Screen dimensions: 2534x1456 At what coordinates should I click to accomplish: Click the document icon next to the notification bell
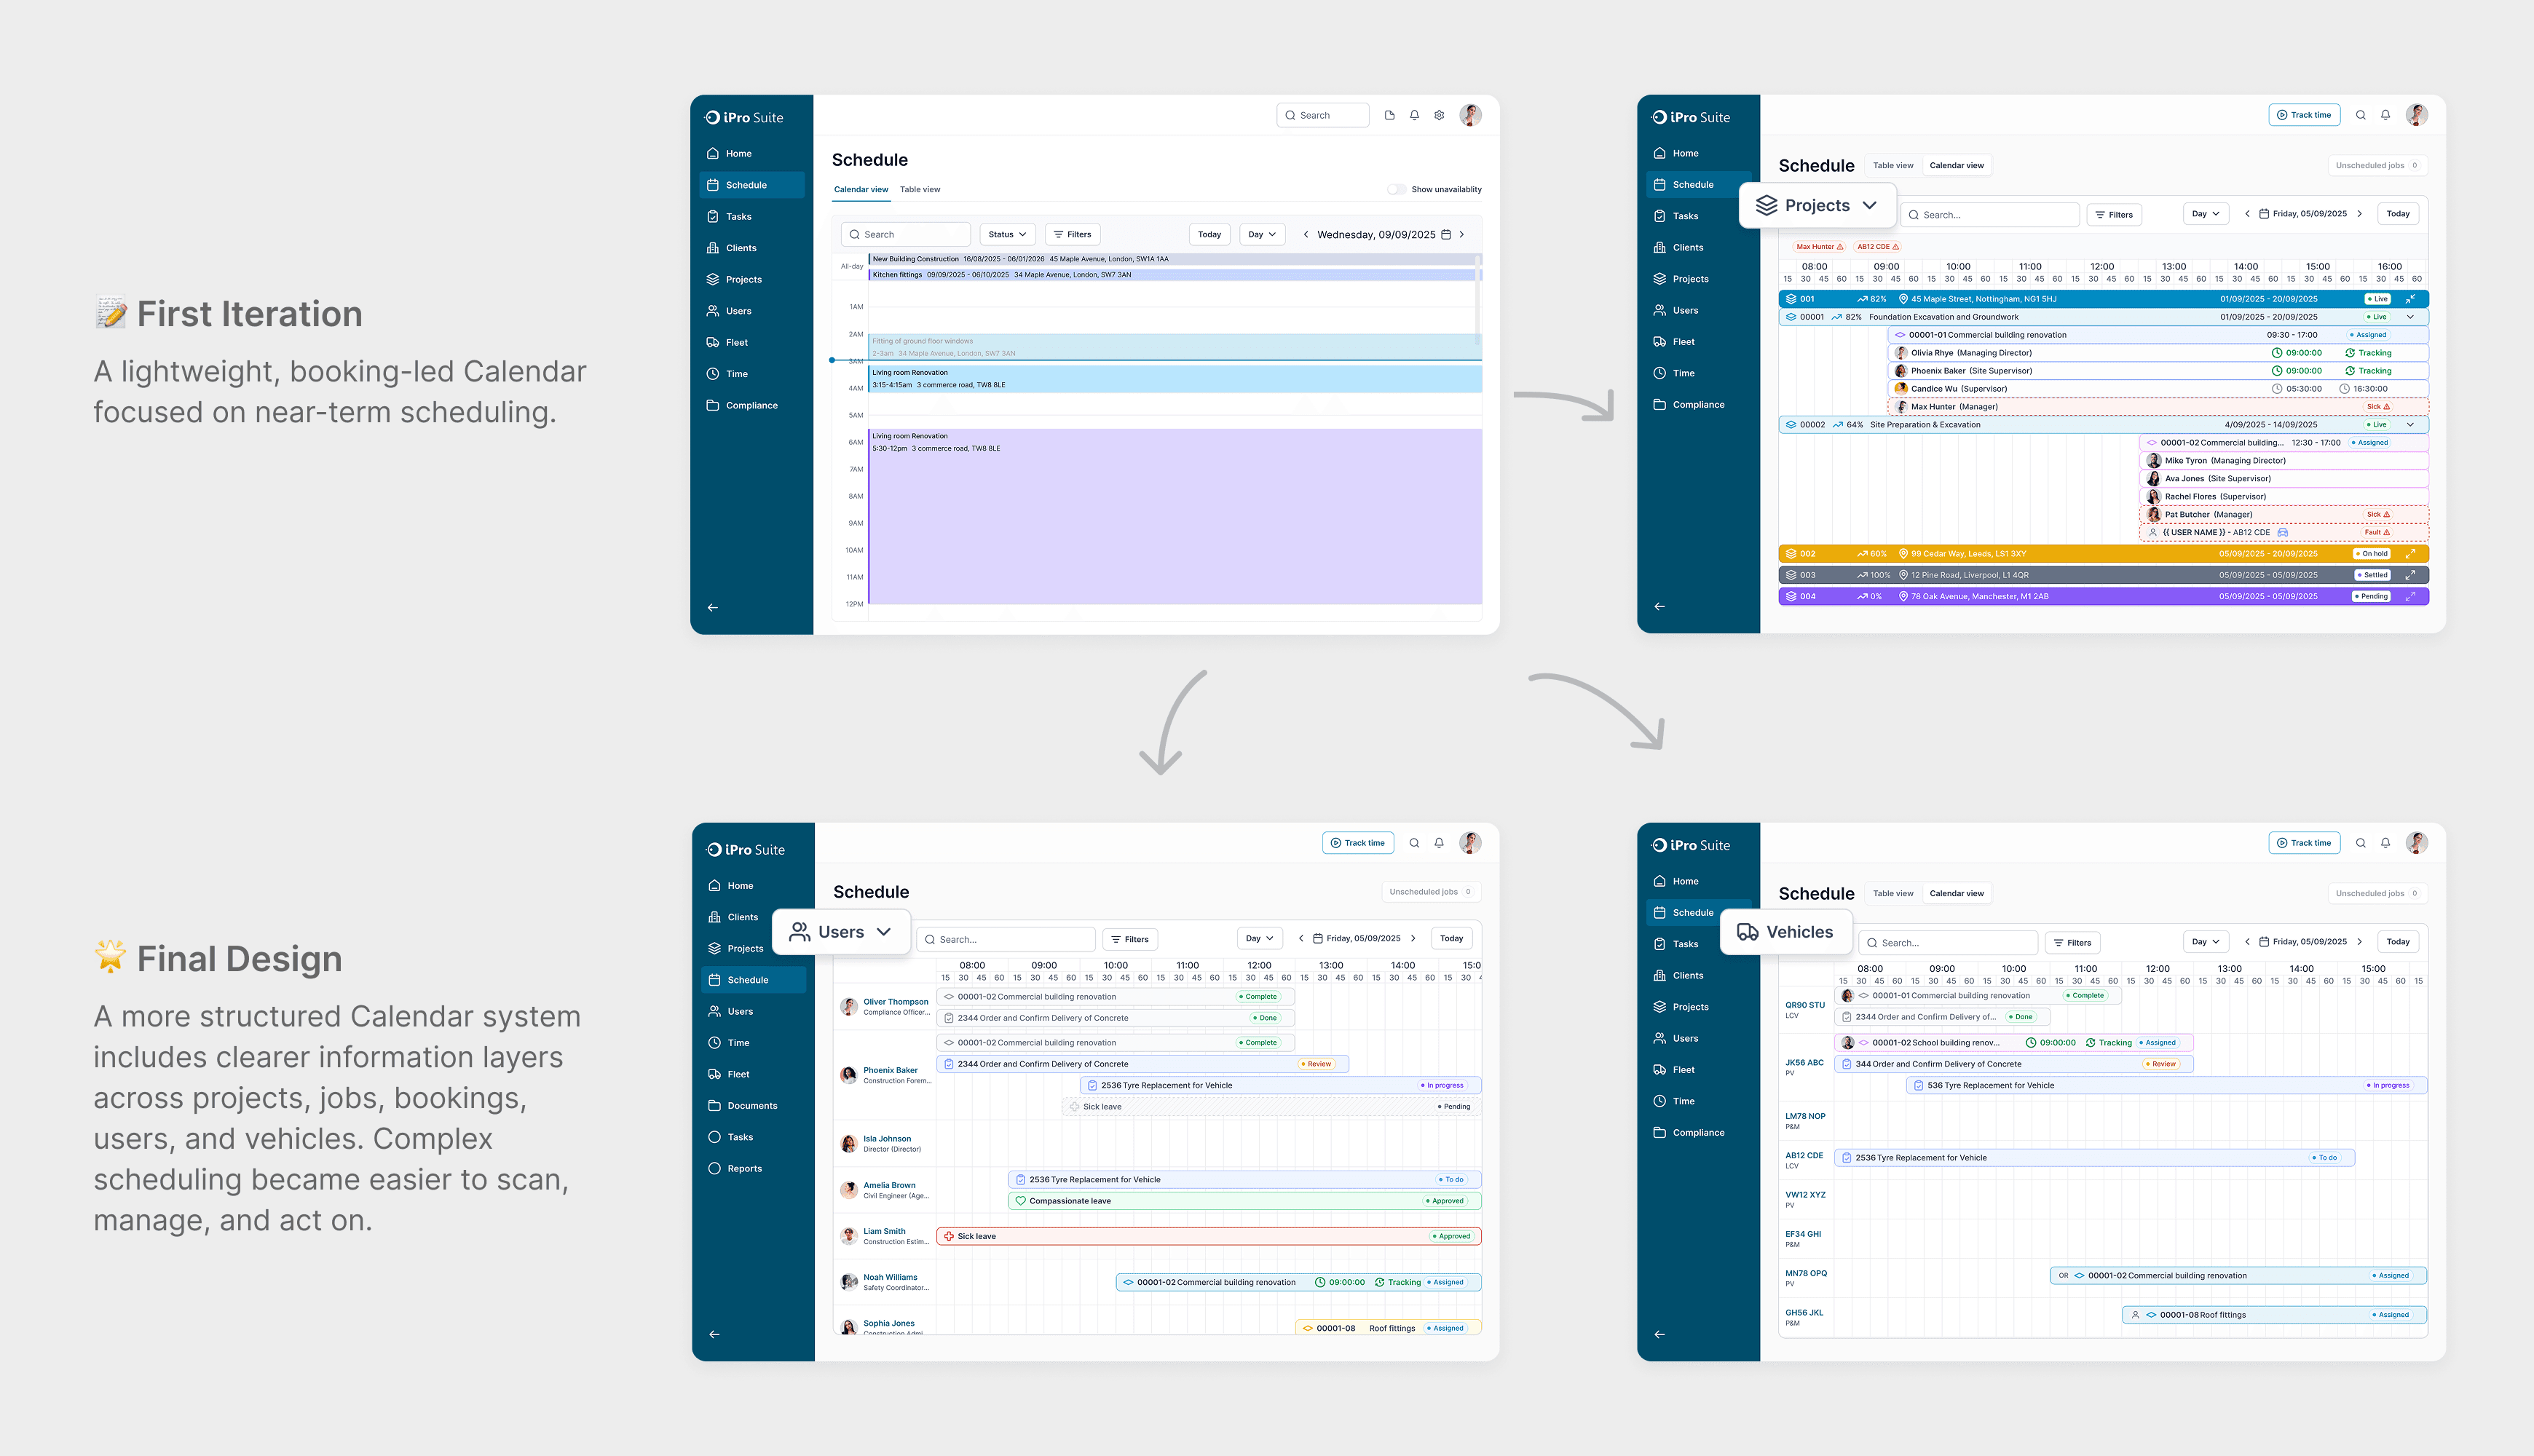click(x=1389, y=115)
